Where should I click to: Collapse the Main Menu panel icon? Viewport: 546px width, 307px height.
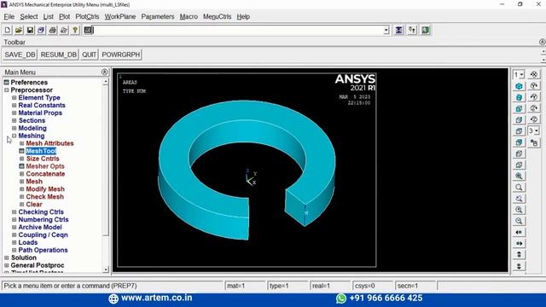(x=104, y=72)
